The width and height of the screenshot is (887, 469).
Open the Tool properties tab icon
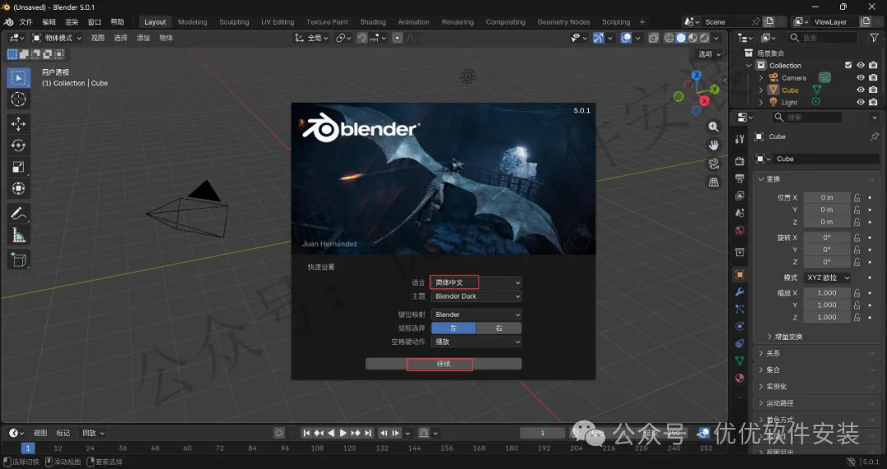[739, 139]
